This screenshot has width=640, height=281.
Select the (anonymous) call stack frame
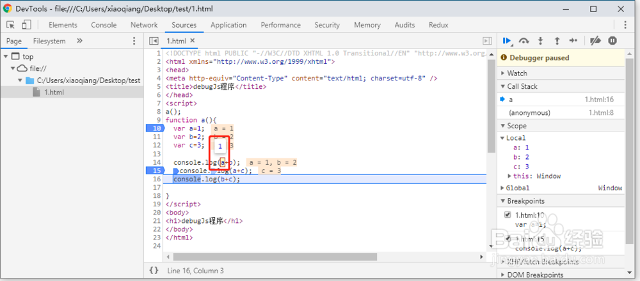(x=561, y=113)
